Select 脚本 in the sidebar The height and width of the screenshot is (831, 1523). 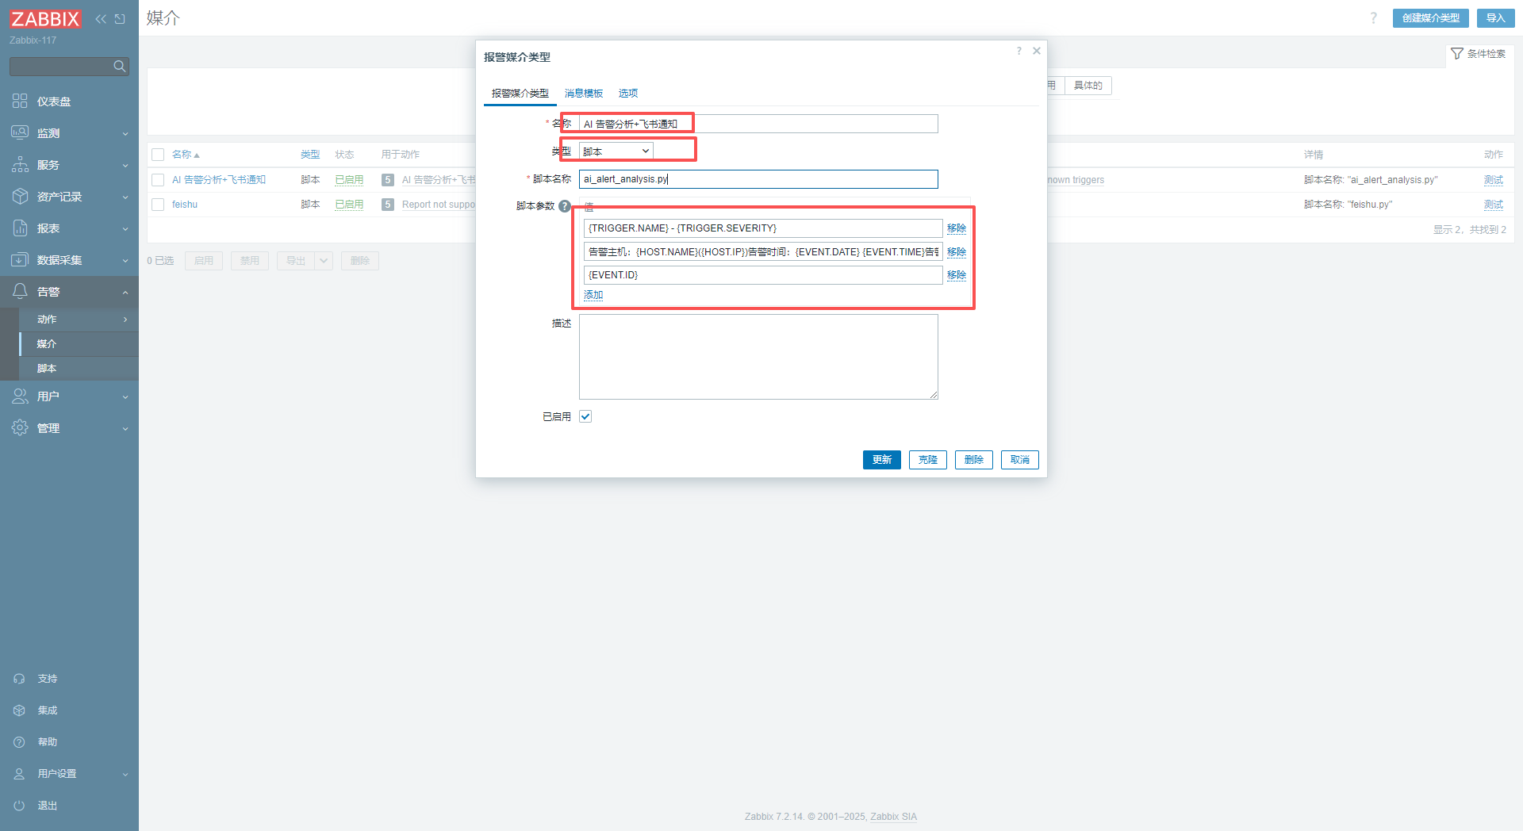pyautogui.click(x=79, y=369)
